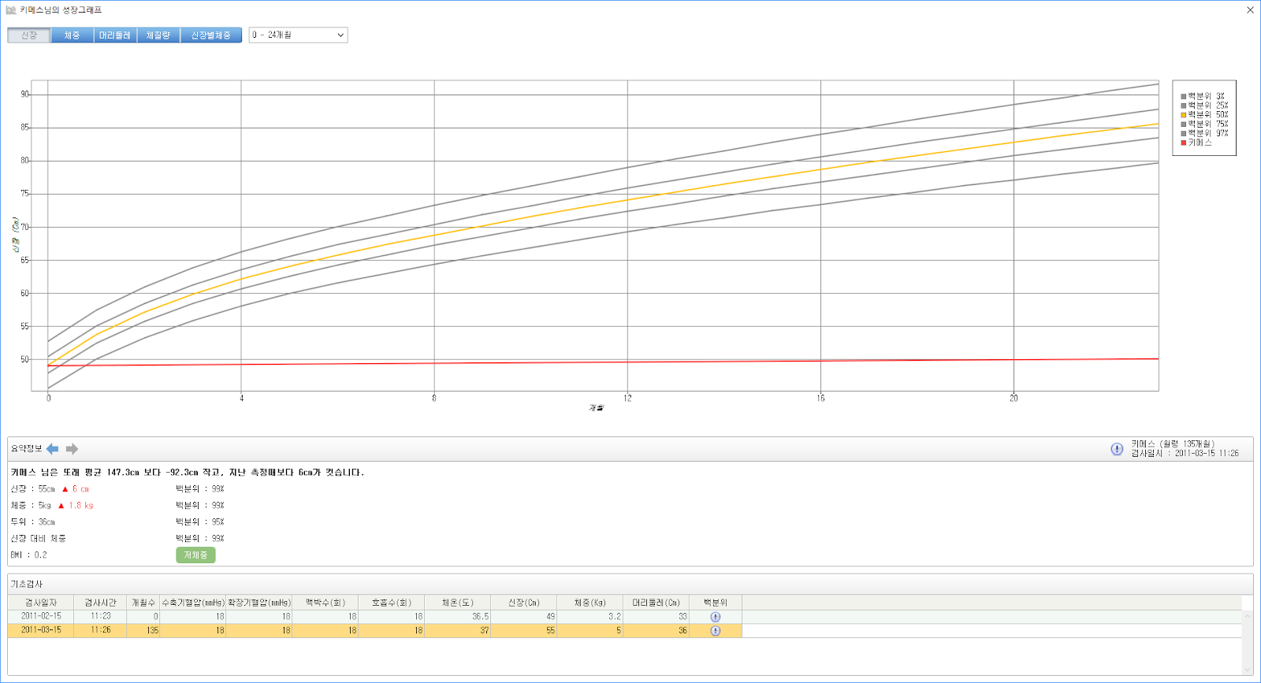Open percentile info icon in 2011-03-15 row

pos(715,631)
